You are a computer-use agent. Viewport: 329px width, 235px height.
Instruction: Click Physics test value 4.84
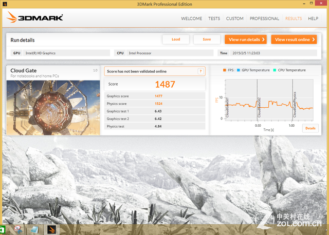158,126
